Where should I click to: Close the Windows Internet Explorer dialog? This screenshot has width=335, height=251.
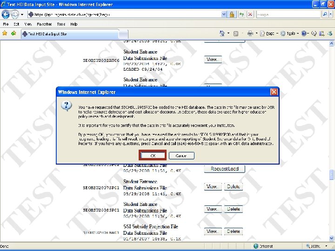coord(274,92)
